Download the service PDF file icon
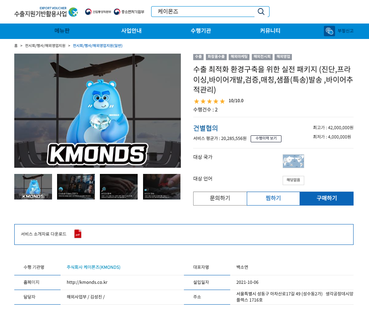The height and width of the screenshot is (317, 369). coord(78,234)
